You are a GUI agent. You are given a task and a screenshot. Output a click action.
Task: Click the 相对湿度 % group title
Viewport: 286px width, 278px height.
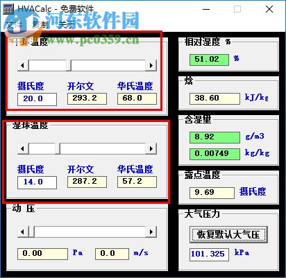[x=208, y=42]
